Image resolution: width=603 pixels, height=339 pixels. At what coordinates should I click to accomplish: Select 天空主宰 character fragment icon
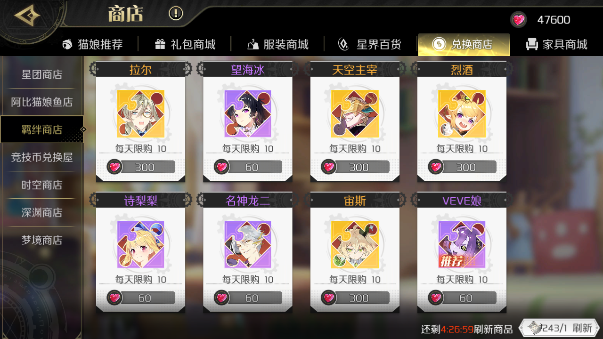(x=355, y=114)
